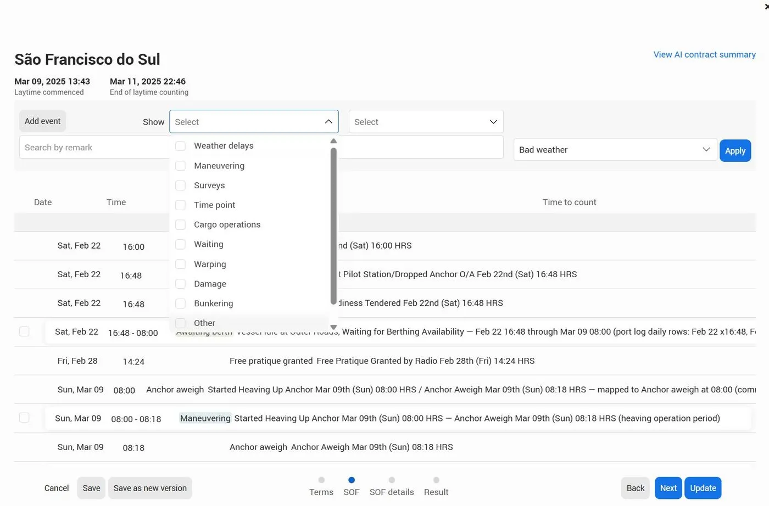Image resolution: width=769 pixels, height=506 pixels.
Task: Select checkbox for Mar 09 08:00 - 08:18 row
Action: tap(24, 418)
